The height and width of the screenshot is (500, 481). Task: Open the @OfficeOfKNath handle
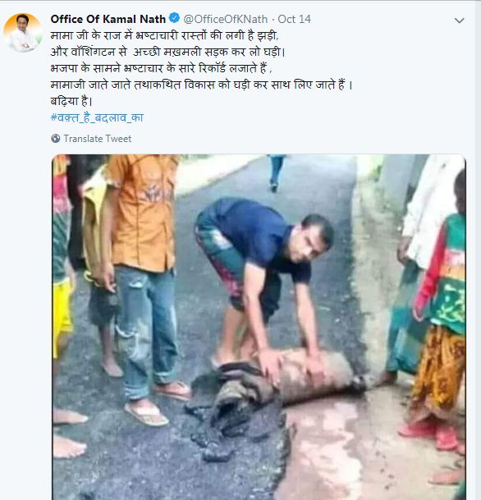tap(226, 19)
